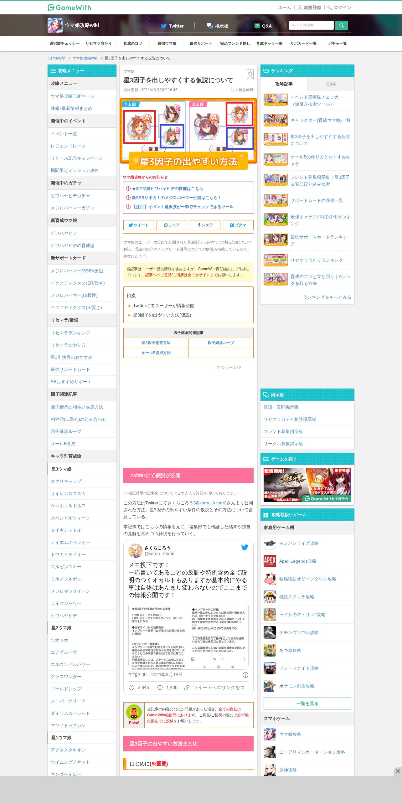
Task: Click the 覇王の業 game ad banner
Action: click(x=307, y=485)
